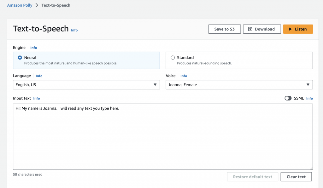Click the Restore default text button
The width and height of the screenshot is (323, 188).
click(252, 177)
